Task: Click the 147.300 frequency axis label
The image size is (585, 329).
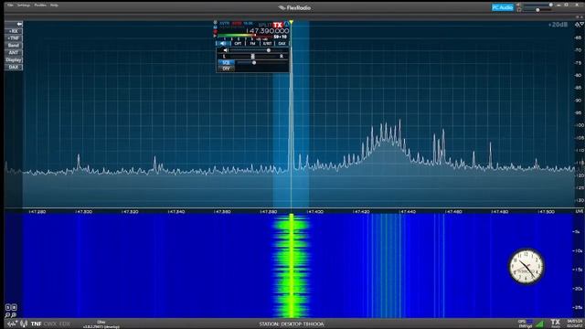Action: [x=83, y=211]
